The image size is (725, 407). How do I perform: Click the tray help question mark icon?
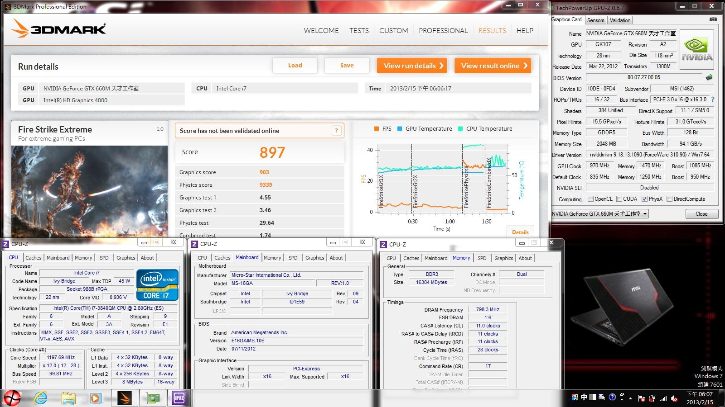[612, 398]
